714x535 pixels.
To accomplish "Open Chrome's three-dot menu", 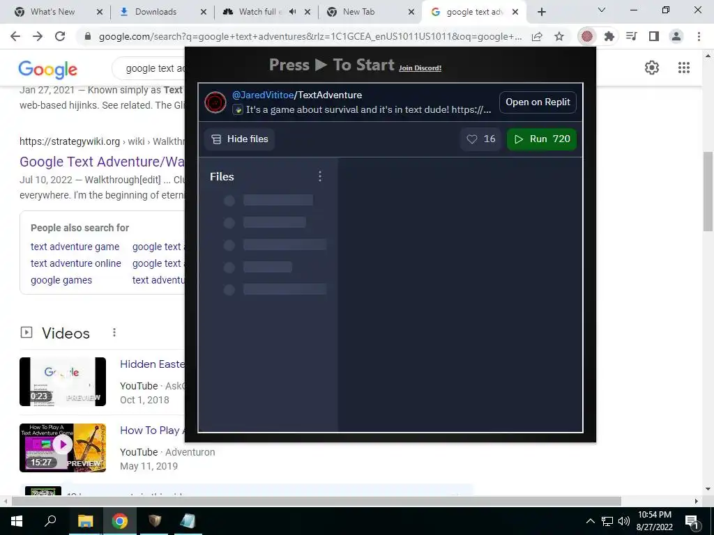I will click(699, 36).
